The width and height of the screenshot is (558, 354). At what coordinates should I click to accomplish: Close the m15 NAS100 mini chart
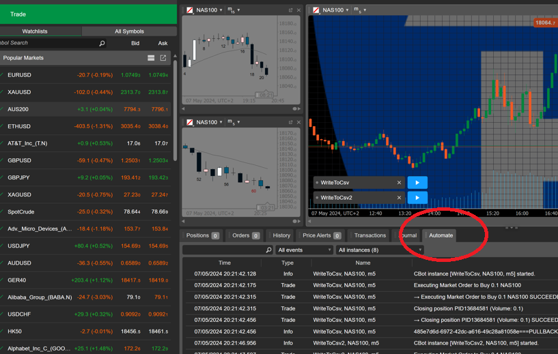tap(298, 10)
